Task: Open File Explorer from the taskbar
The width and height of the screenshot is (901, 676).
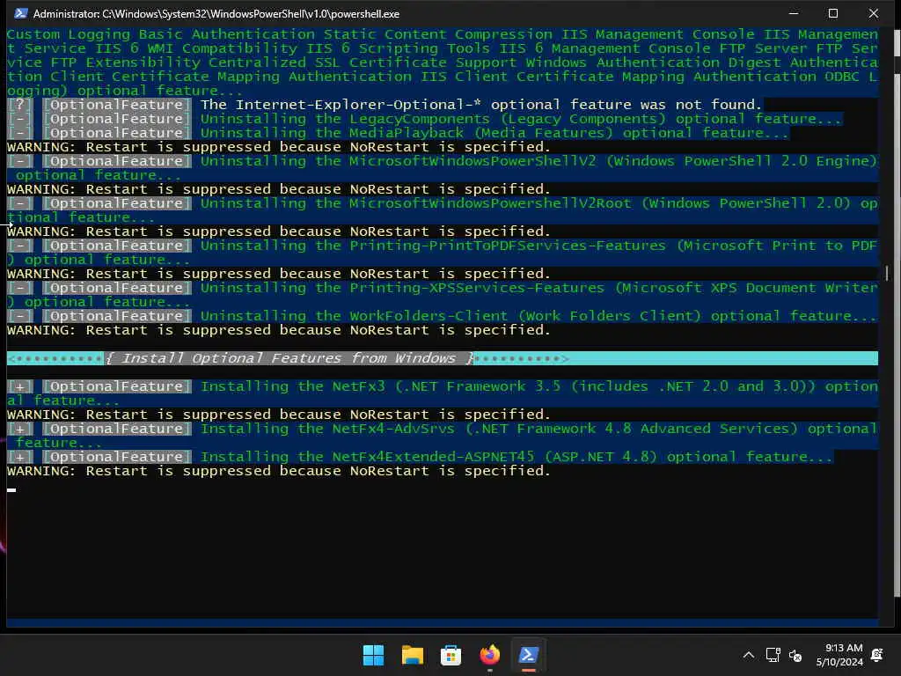Action: click(412, 655)
